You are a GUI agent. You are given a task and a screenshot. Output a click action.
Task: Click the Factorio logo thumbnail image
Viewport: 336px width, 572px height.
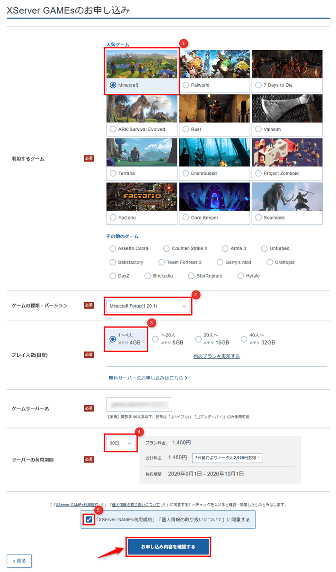click(142, 196)
